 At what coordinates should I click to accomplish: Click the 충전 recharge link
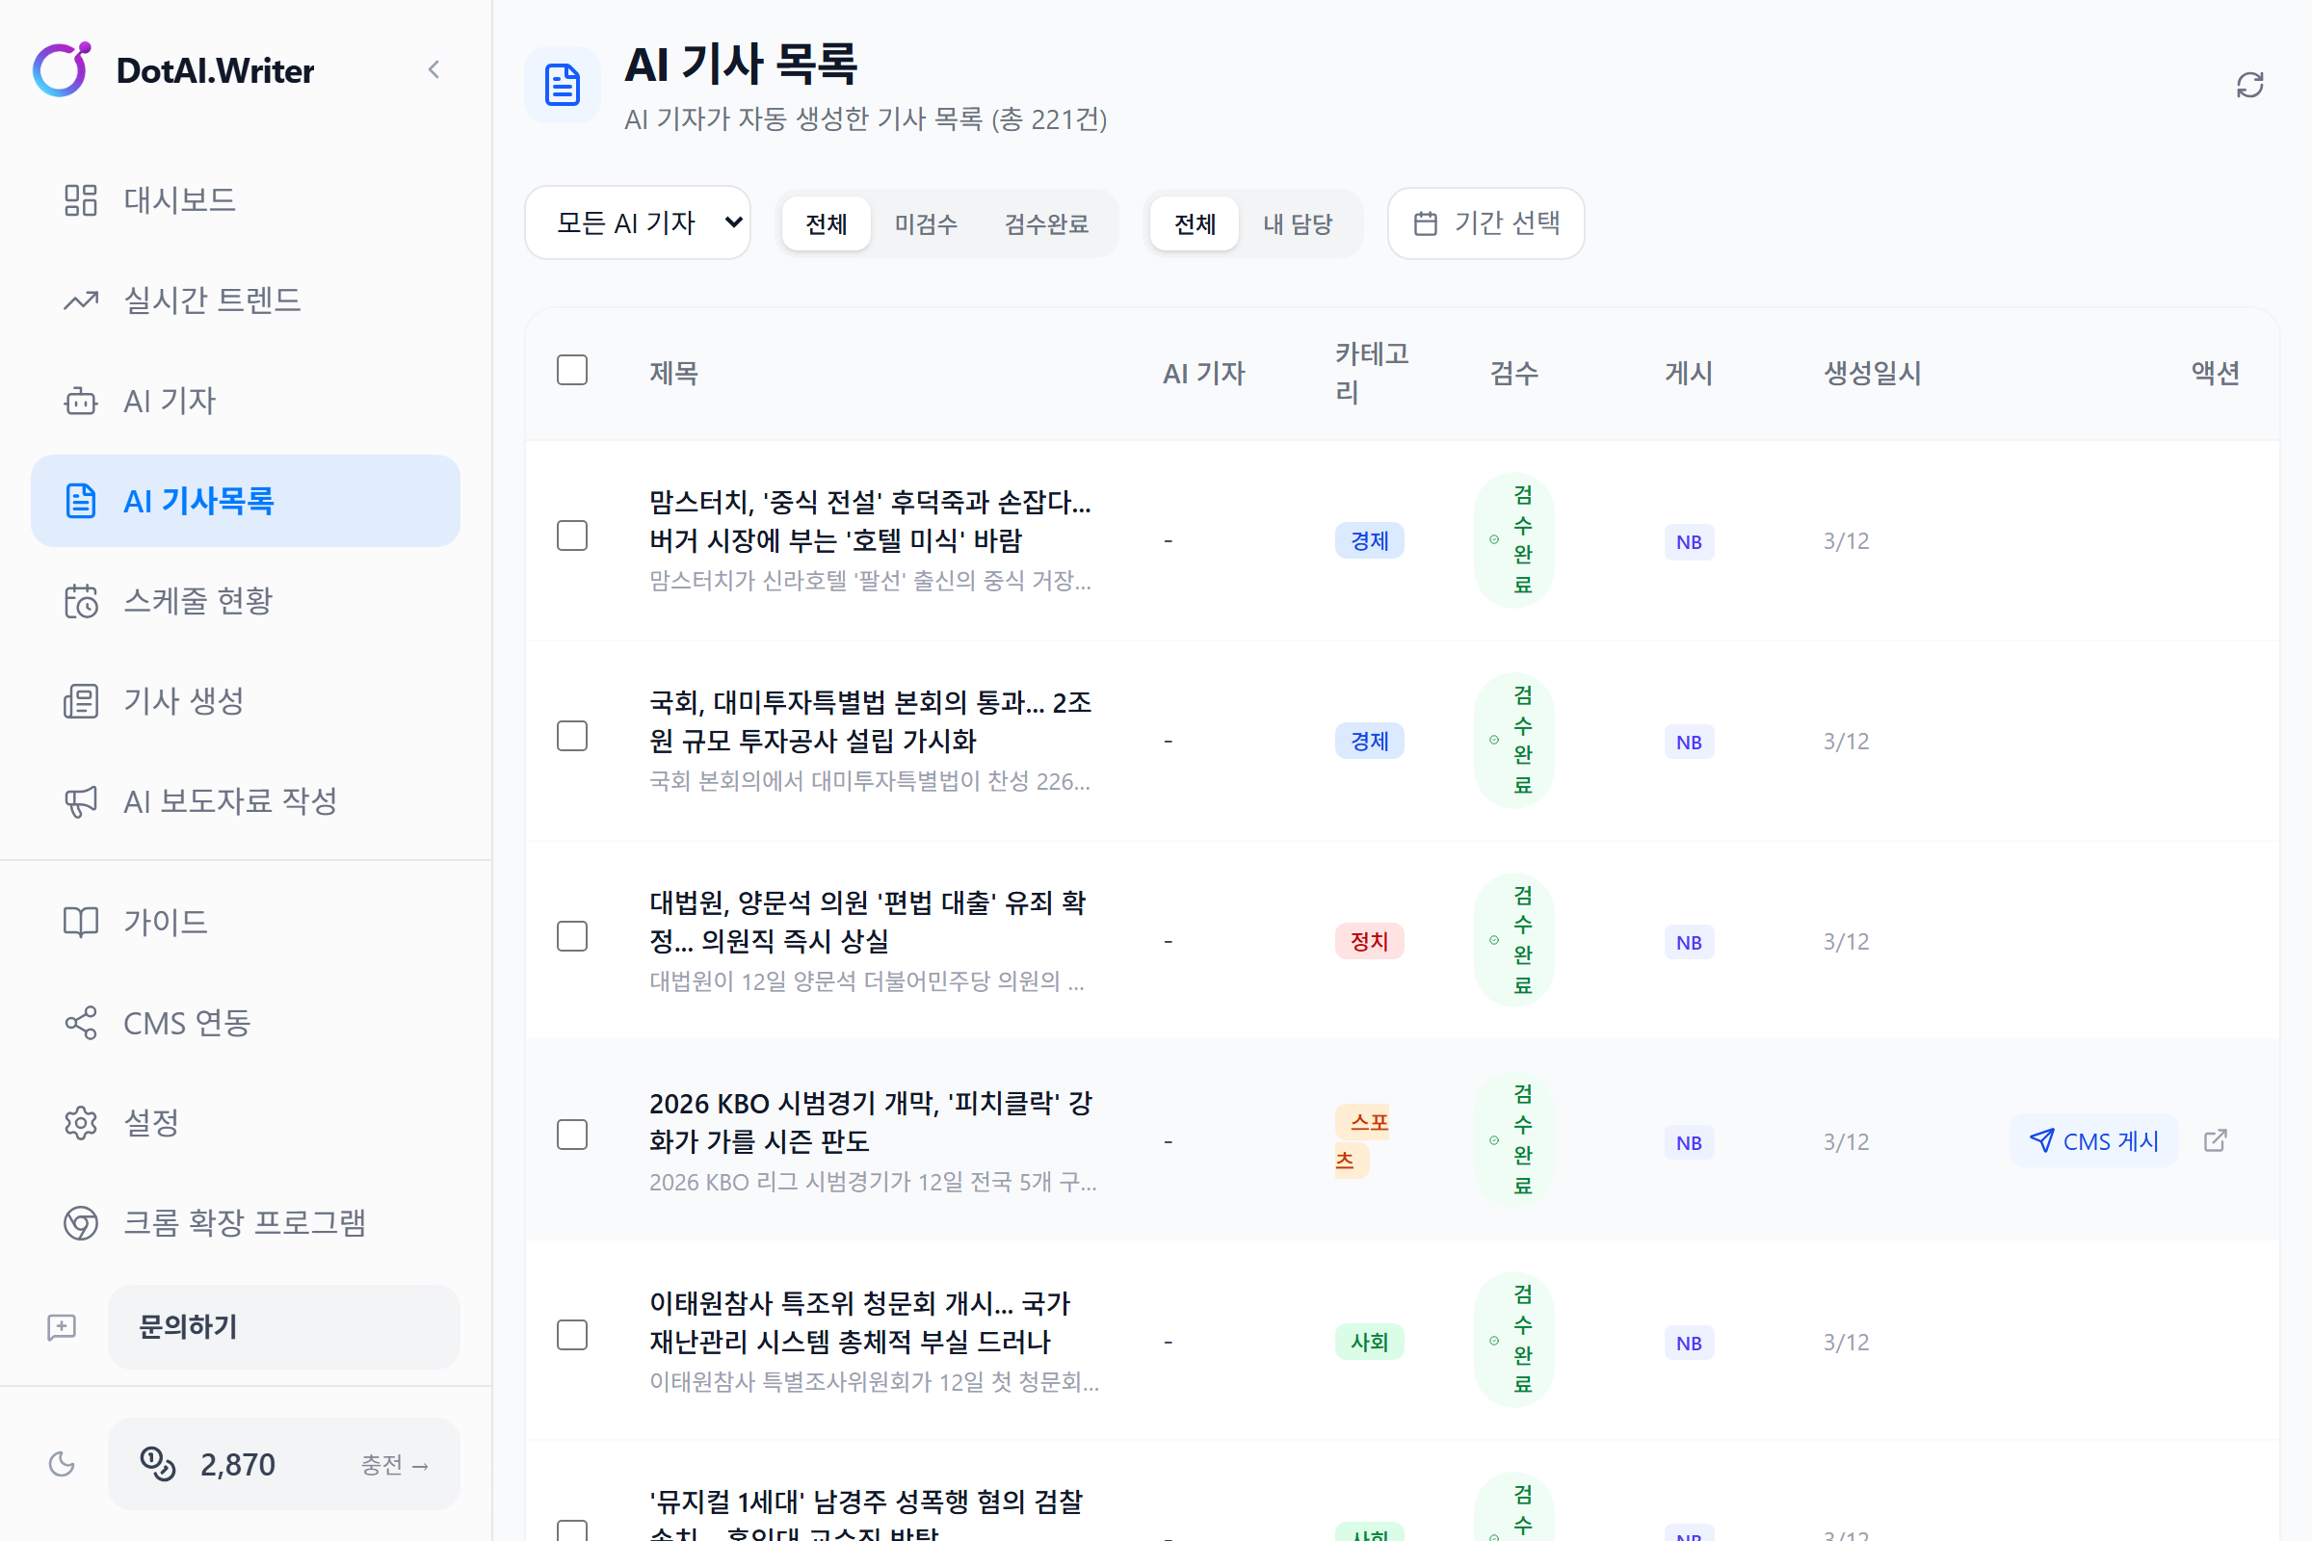pos(394,1465)
